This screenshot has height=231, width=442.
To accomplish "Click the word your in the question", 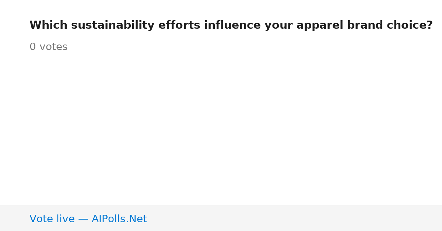I will [x=278, y=26].
